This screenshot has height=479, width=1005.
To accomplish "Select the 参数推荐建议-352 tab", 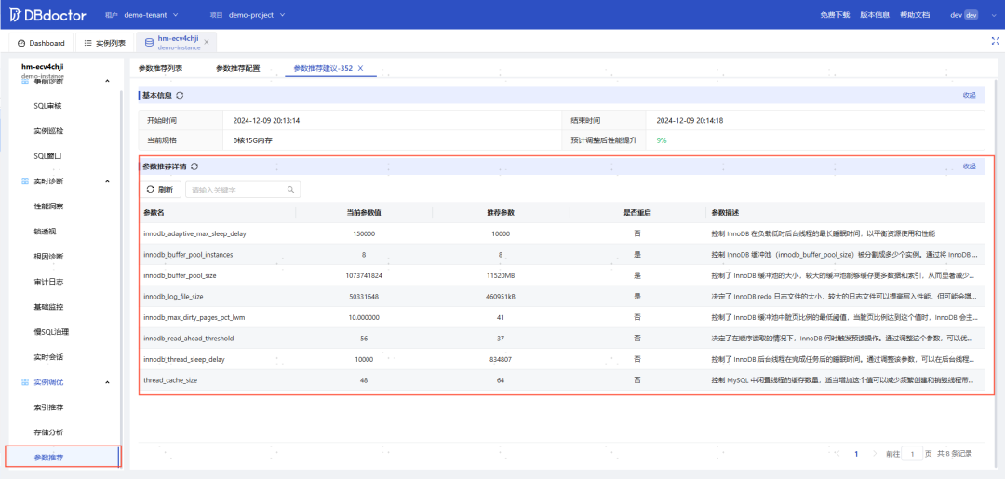I will [x=323, y=68].
